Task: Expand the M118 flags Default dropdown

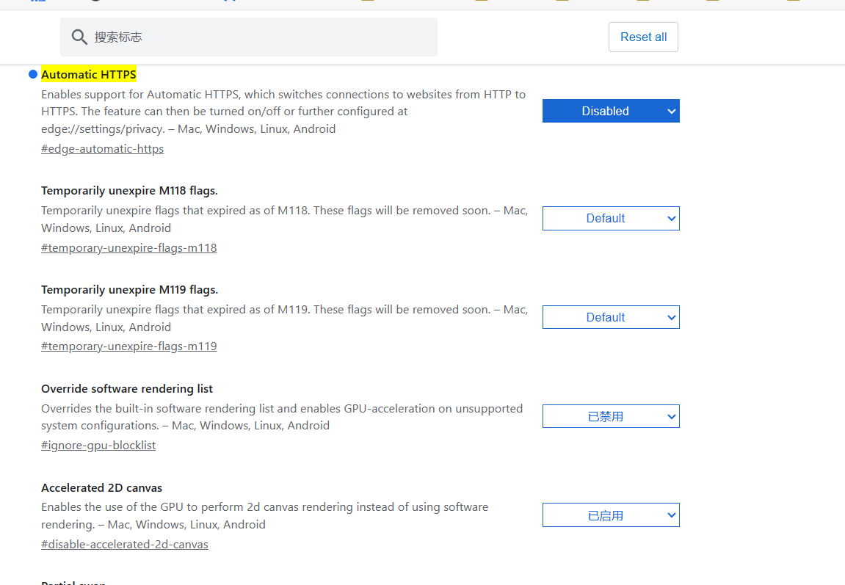Action: [611, 218]
